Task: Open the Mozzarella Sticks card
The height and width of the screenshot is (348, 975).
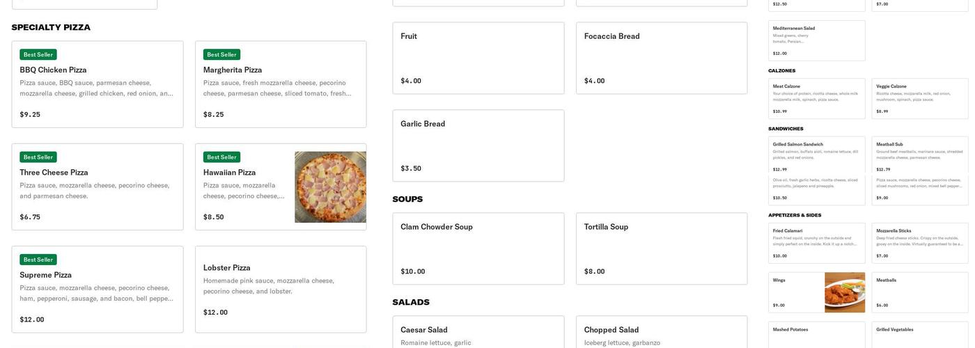Action: (x=919, y=243)
